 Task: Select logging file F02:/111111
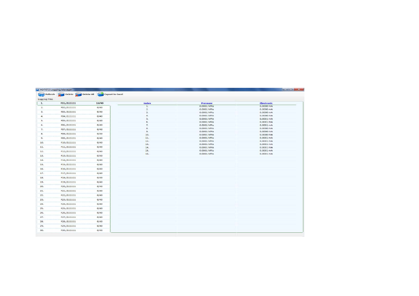click(73, 108)
